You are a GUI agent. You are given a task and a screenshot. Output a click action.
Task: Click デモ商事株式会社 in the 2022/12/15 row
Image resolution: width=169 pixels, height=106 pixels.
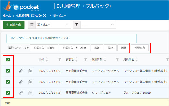click(x=77, y=71)
